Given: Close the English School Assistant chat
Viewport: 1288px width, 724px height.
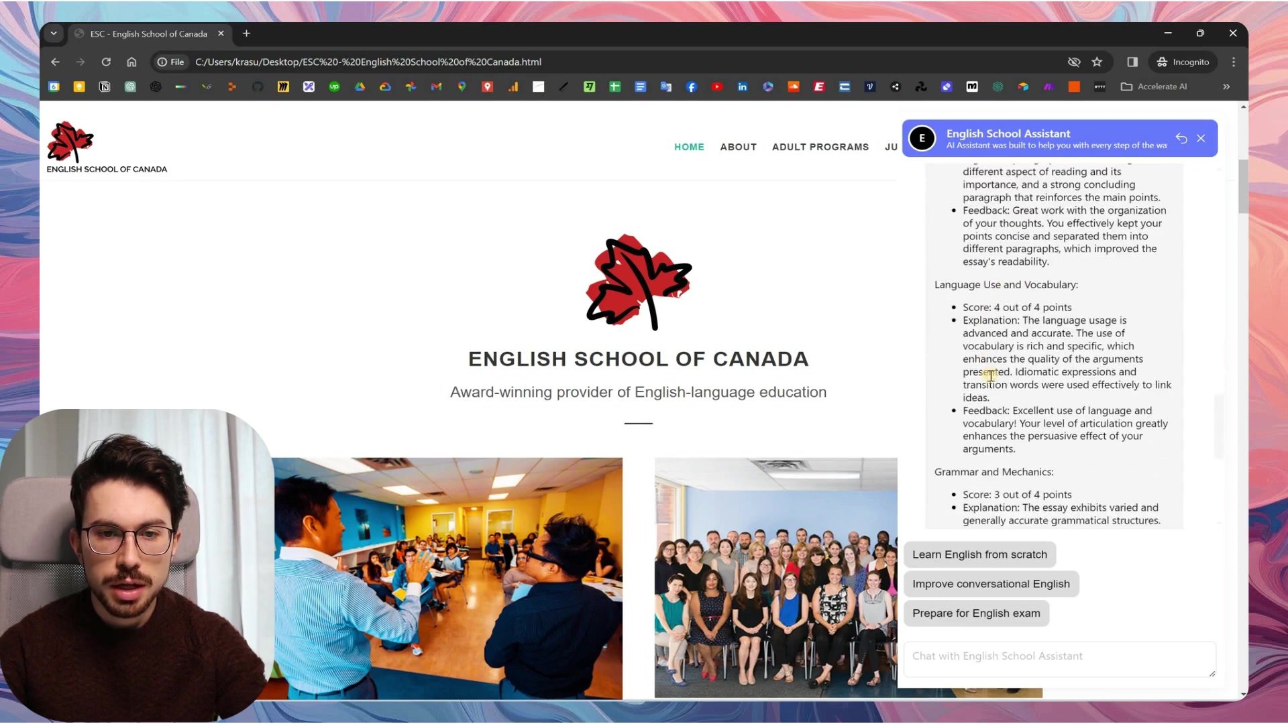Looking at the screenshot, I should coord(1201,138).
